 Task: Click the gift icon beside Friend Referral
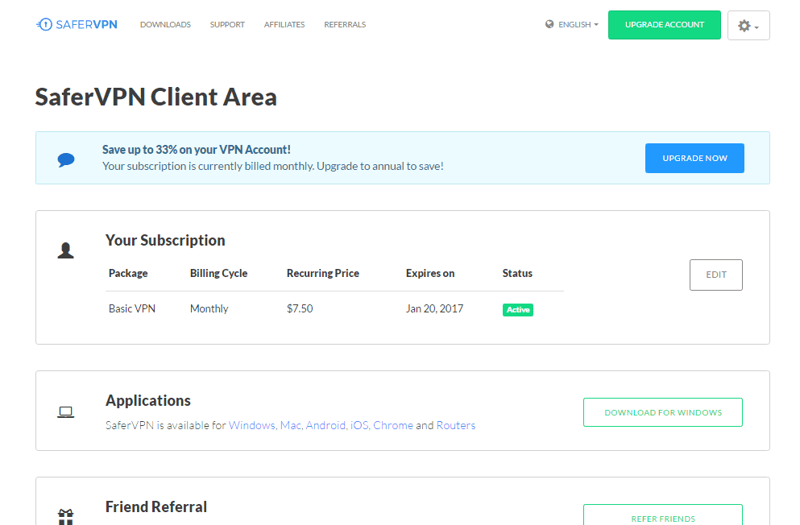tap(66, 517)
